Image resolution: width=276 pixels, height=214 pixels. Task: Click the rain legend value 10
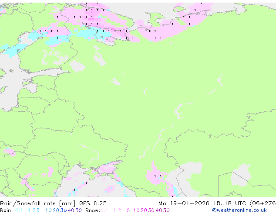point(49,211)
